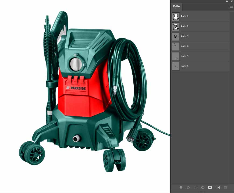Click the Path 5 thumbnail
This screenshot has width=234, height=193.
(x=175, y=56)
